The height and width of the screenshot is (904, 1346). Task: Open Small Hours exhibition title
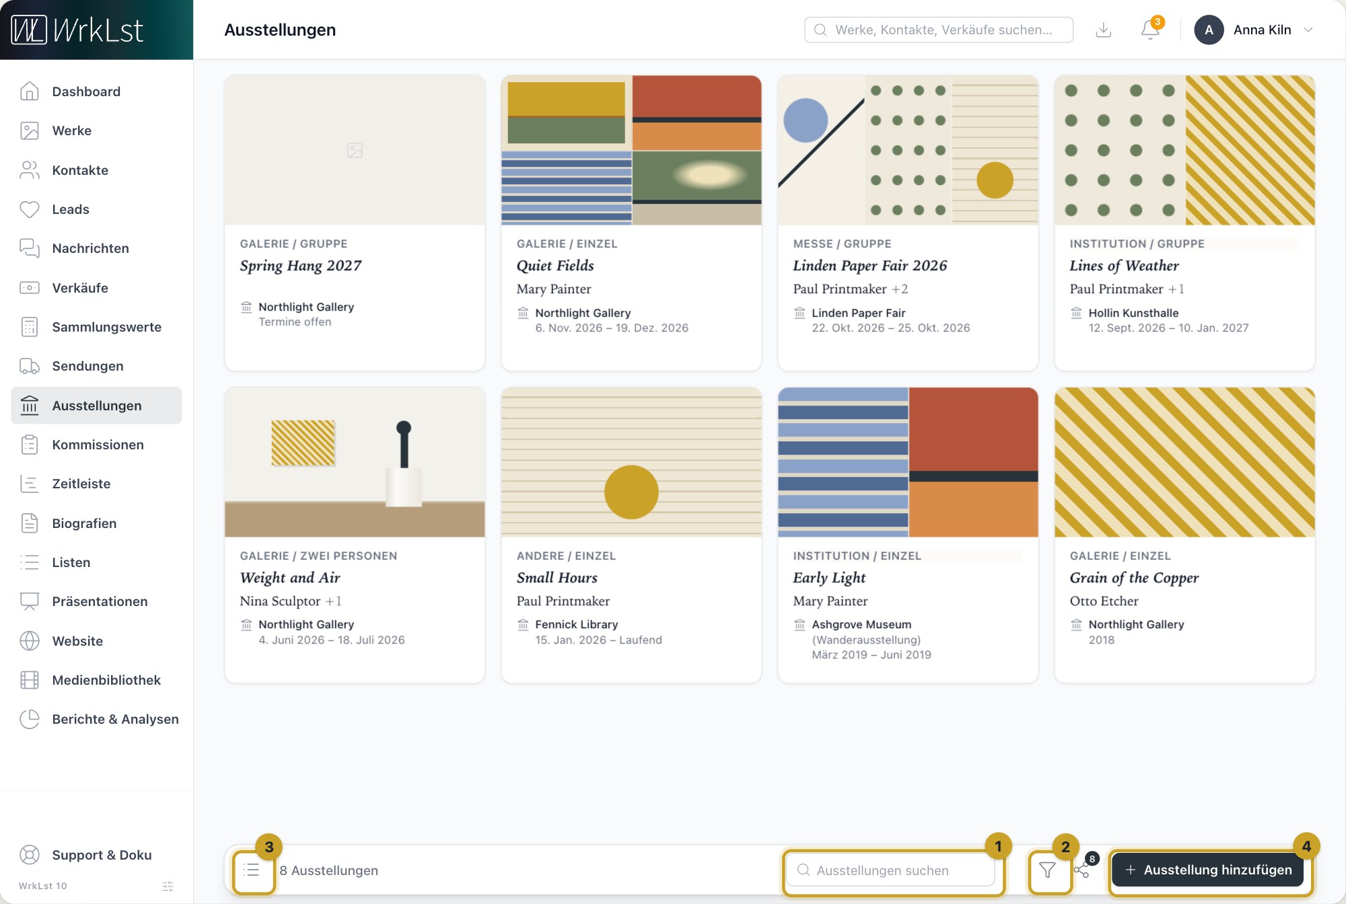click(557, 578)
